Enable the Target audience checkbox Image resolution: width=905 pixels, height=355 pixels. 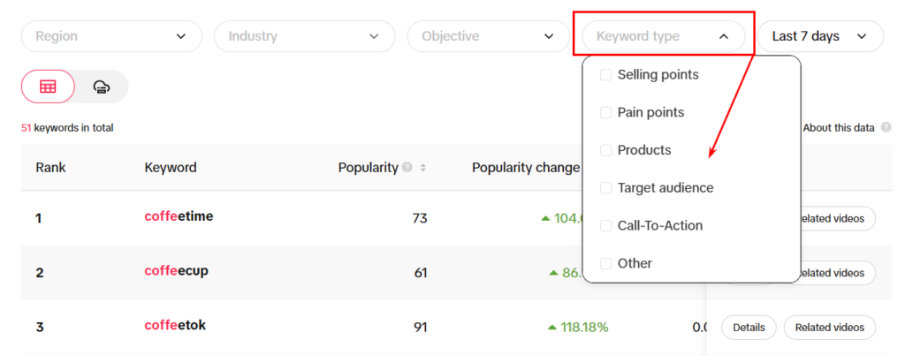coord(606,188)
